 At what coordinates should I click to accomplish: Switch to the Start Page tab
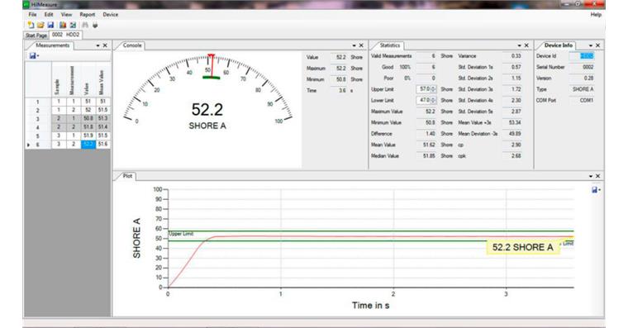tap(36, 36)
